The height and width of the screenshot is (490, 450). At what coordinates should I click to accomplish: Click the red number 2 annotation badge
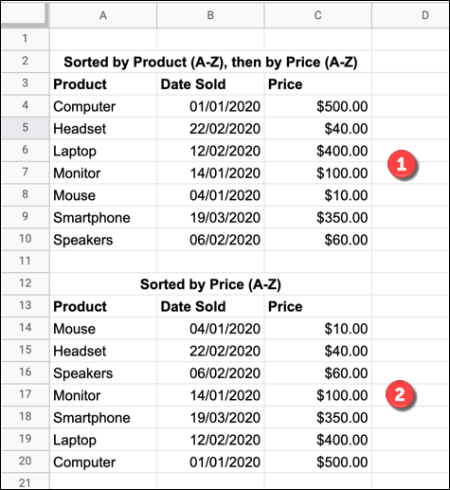(x=400, y=394)
